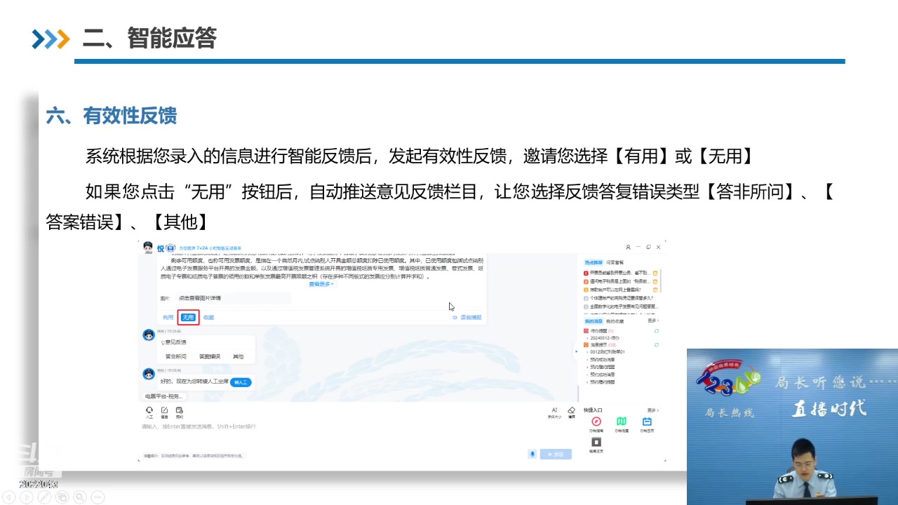Click the user profile icon in the chat window
The image size is (898, 505).
[x=628, y=247]
